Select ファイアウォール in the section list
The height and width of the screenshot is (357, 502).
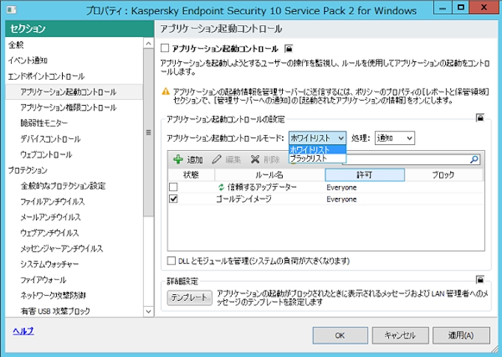point(42,279)
